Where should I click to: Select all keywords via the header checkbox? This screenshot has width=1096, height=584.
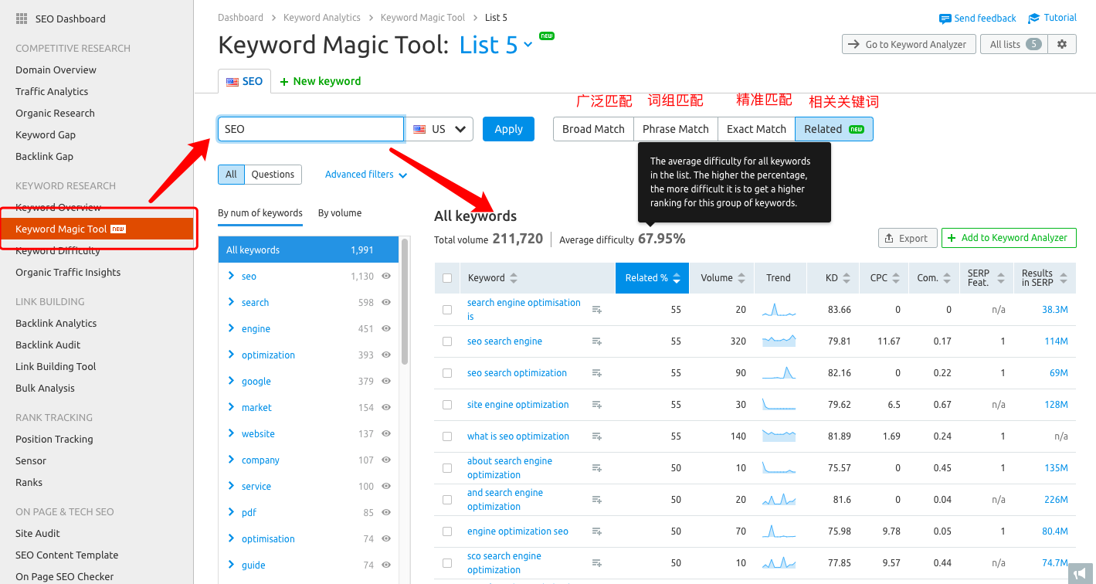pos(446,277)
